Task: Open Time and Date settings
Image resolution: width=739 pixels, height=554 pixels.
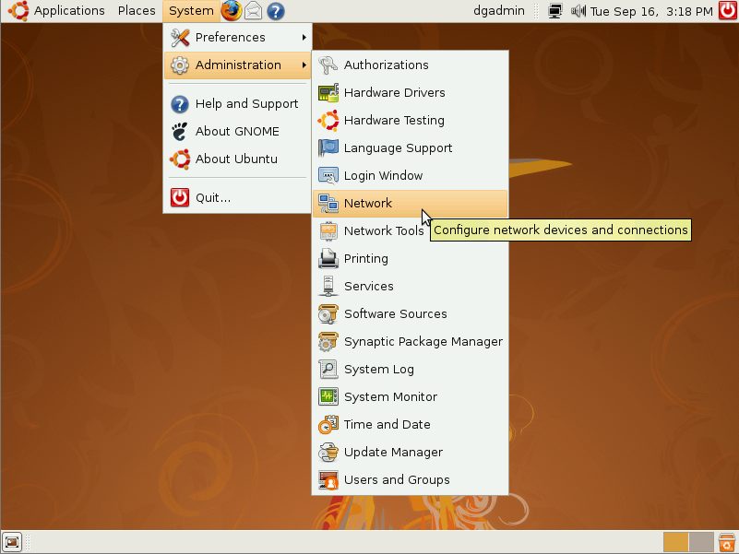Action: [x=410, y=425]
